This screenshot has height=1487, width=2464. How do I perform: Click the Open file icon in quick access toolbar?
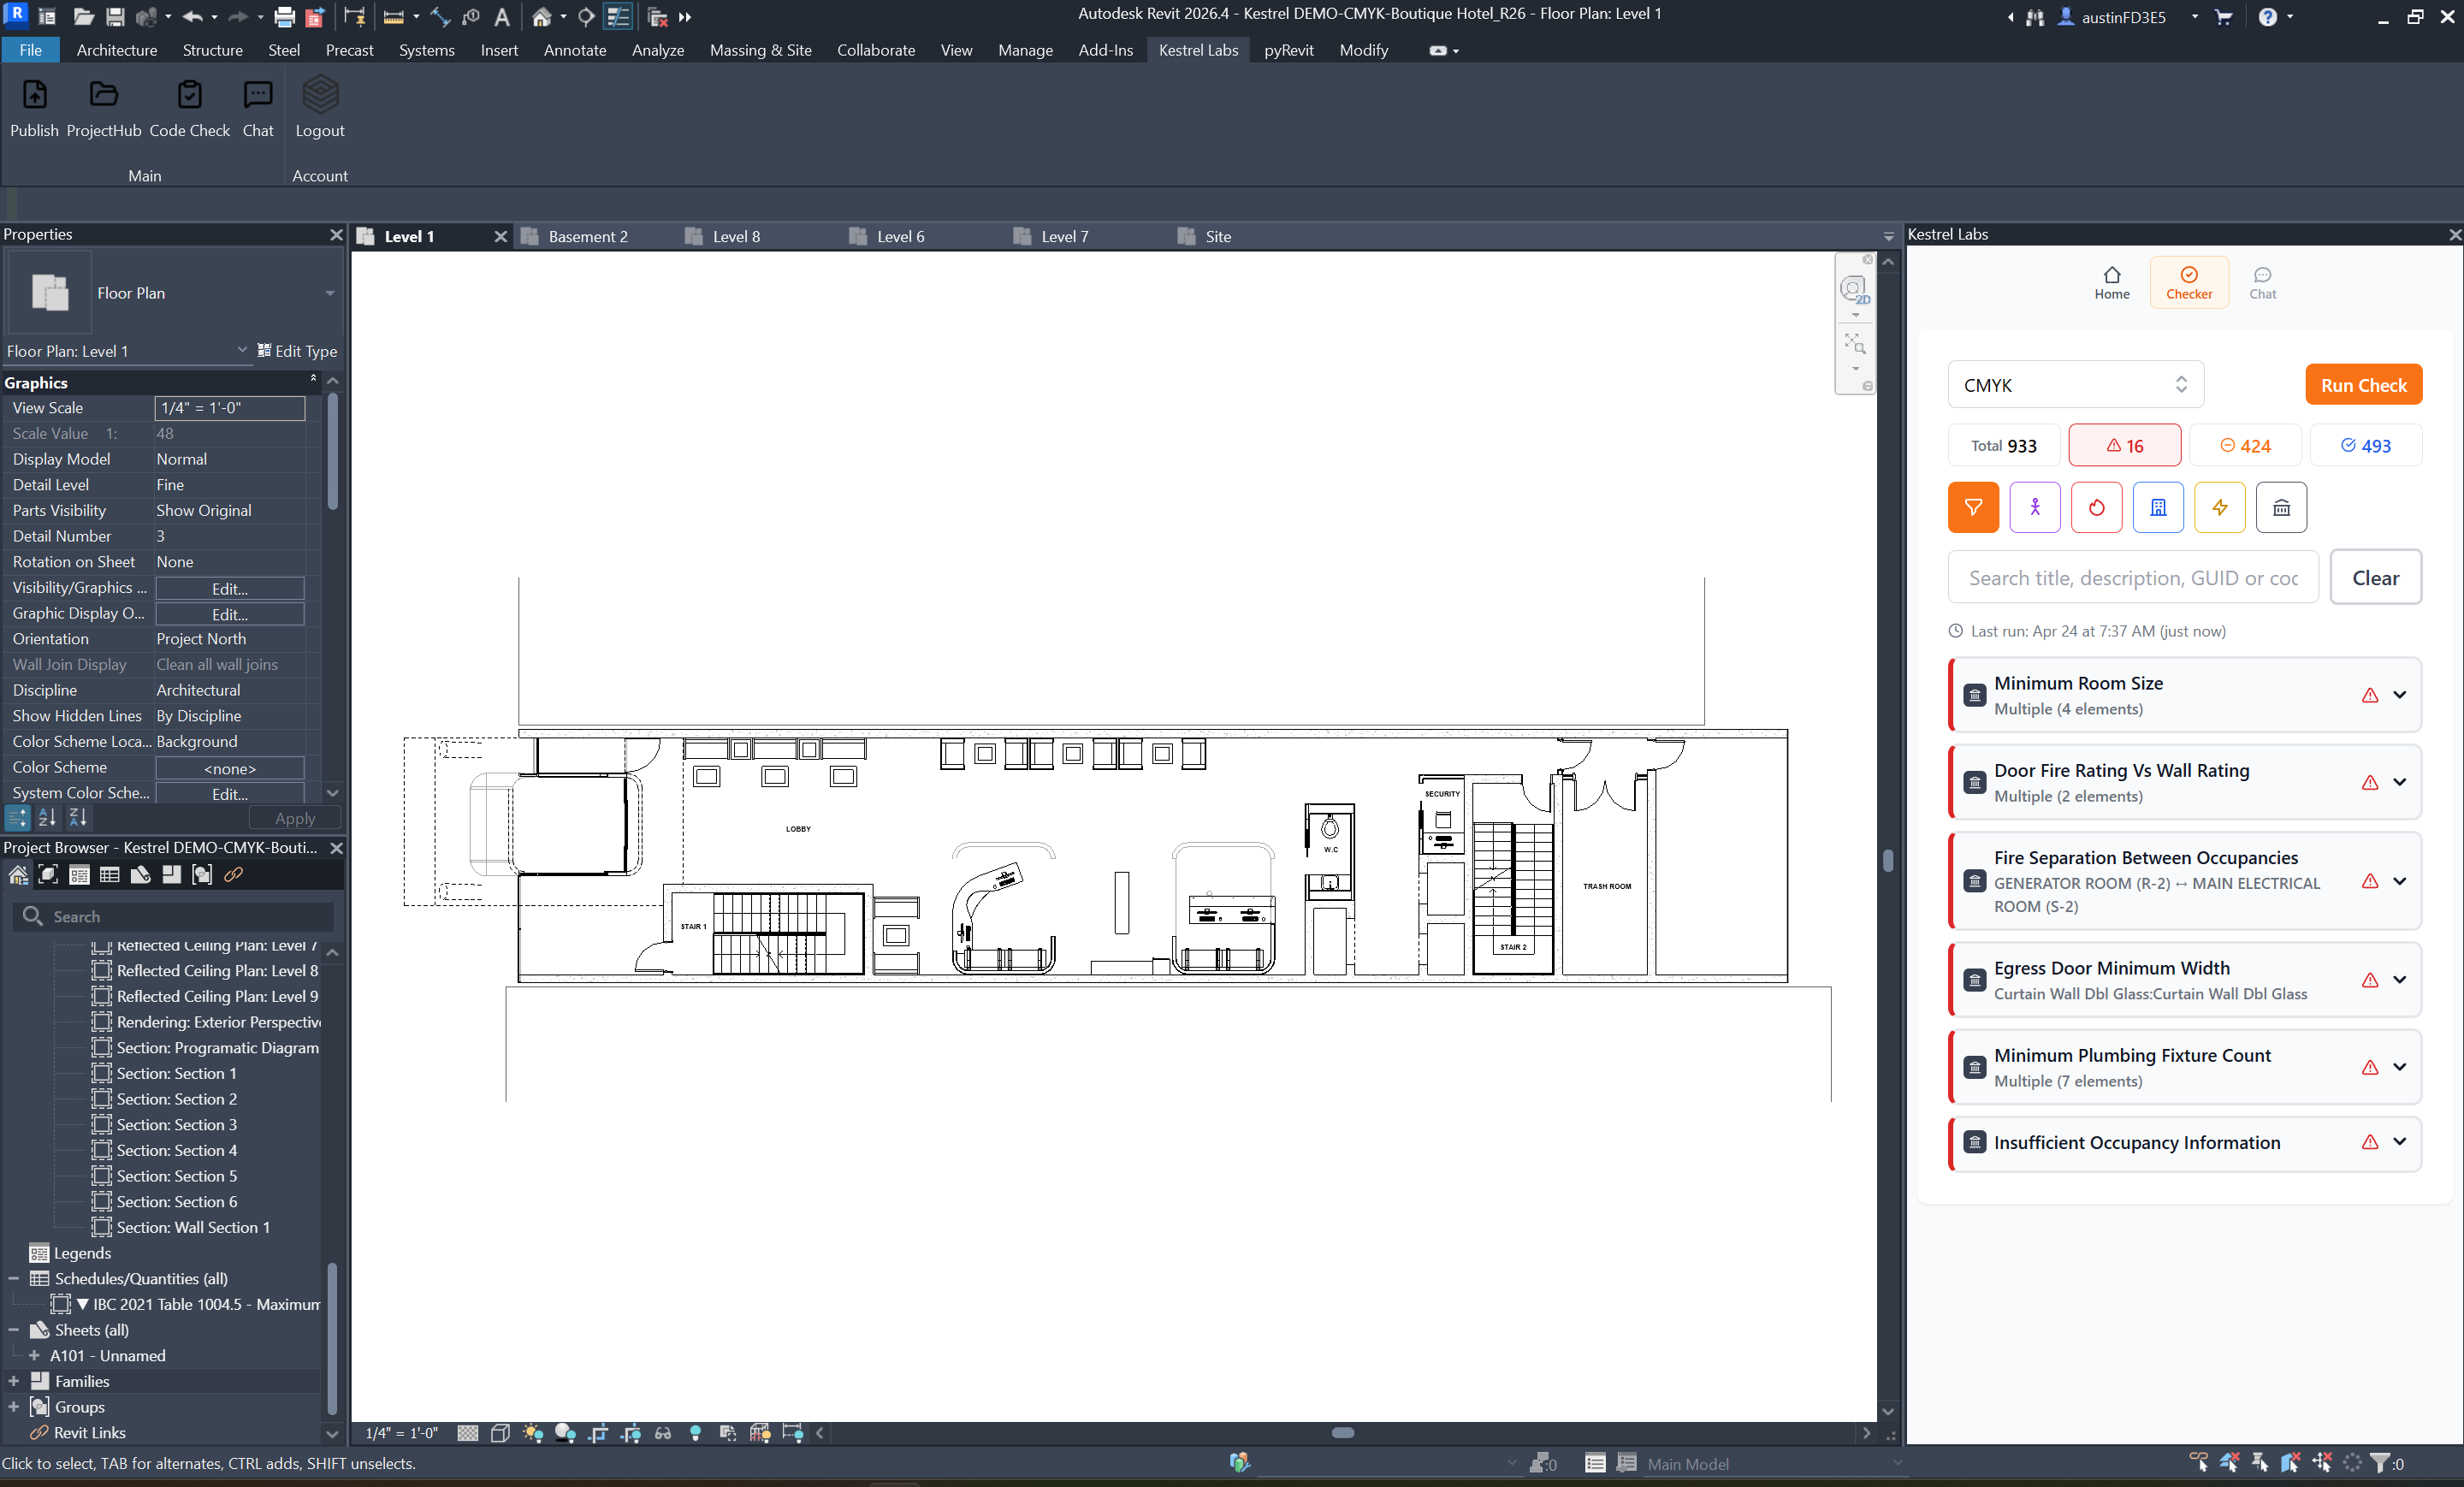(x=84, y=17)
